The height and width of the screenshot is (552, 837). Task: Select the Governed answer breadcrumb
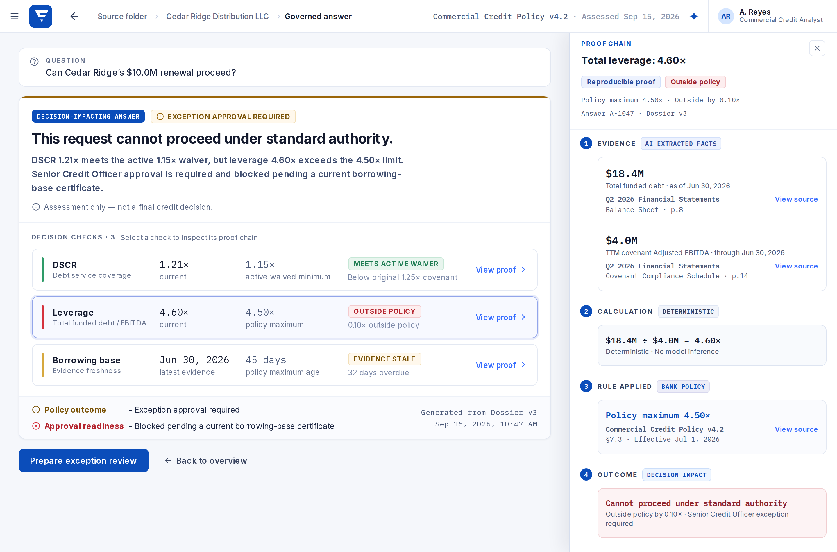[x=318, y=17]
